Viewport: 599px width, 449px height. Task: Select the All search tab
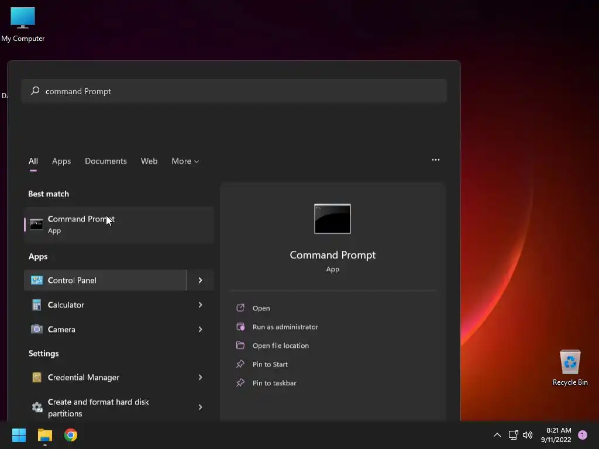click(x=33, y=161)
